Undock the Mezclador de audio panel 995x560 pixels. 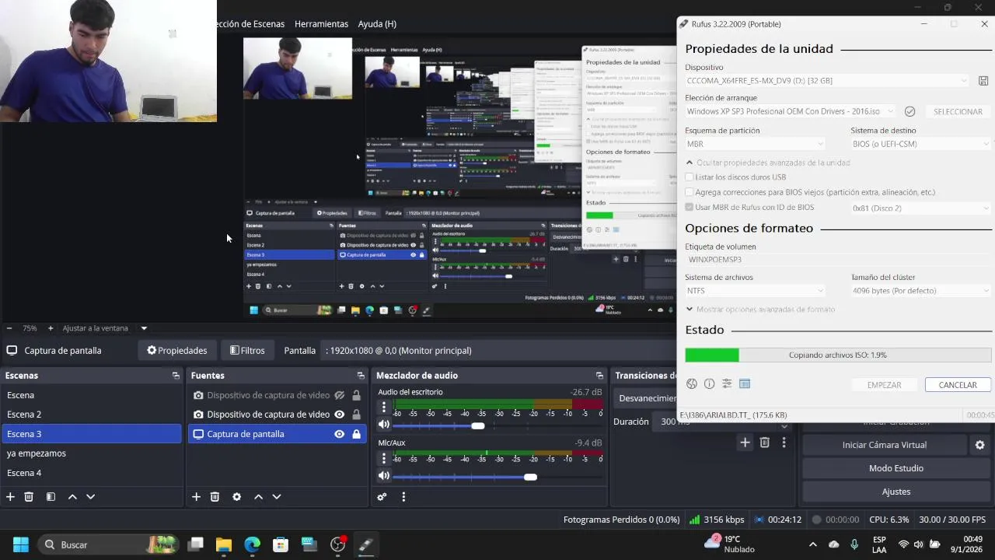(x=599, y=376)
